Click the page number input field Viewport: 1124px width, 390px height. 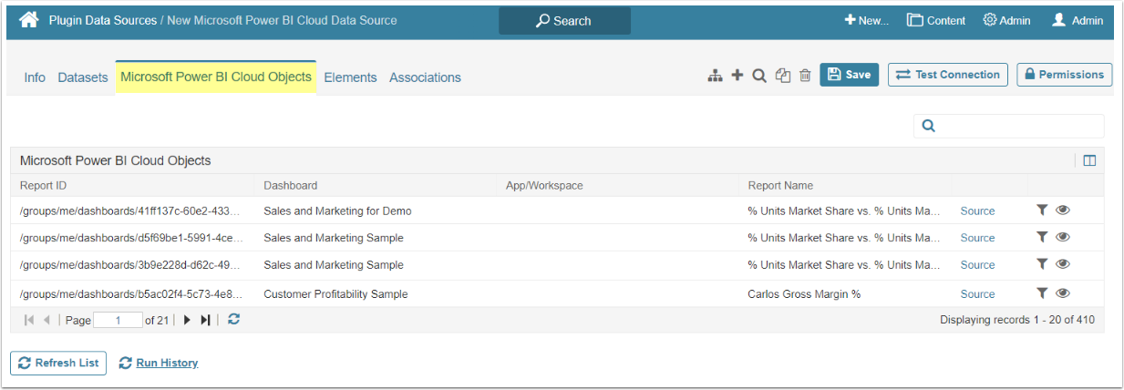click(119, 320)
